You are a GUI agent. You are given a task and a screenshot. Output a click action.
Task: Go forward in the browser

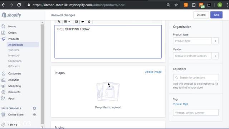11,5
